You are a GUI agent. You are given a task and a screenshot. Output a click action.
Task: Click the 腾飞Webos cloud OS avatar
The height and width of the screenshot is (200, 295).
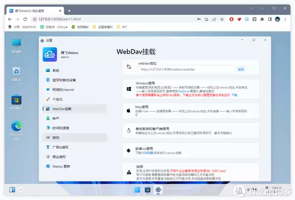tap(50, 55)
